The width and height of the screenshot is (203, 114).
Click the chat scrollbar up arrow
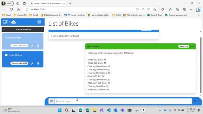[201, 32]
